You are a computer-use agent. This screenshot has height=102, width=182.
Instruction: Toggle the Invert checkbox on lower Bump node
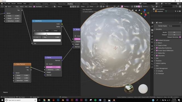[x=47, y=64]
